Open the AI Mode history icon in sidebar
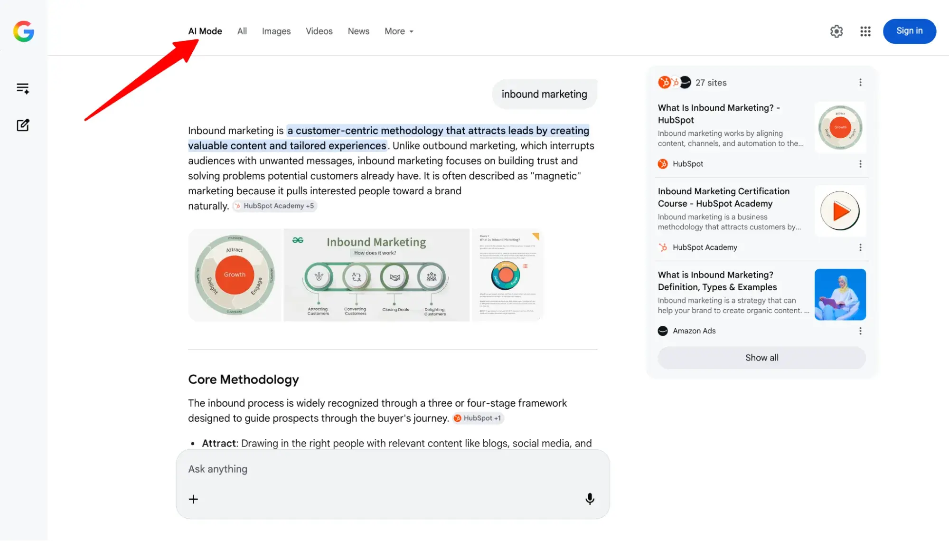Image resolution: width=949 pixels, height=541 pixels. point(23,88)
